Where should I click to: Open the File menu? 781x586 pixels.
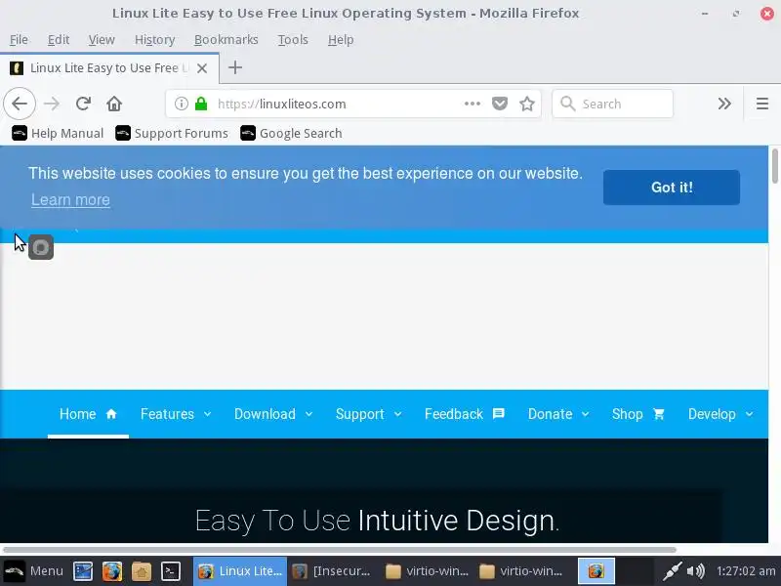[19, 39]
